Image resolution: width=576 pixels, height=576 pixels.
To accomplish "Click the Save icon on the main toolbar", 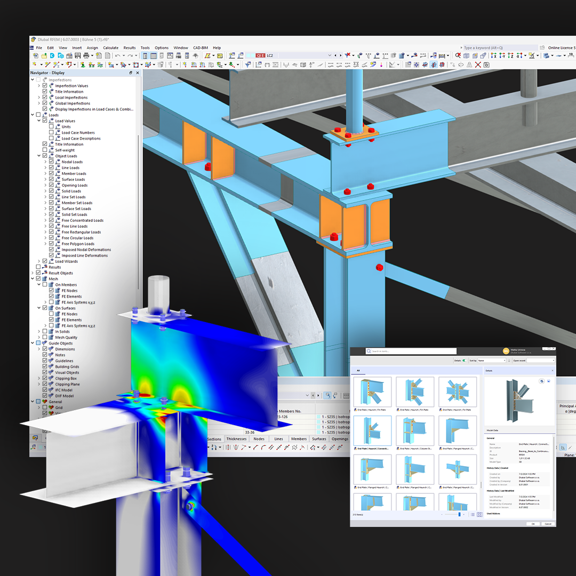I will [x=78, y=55].
